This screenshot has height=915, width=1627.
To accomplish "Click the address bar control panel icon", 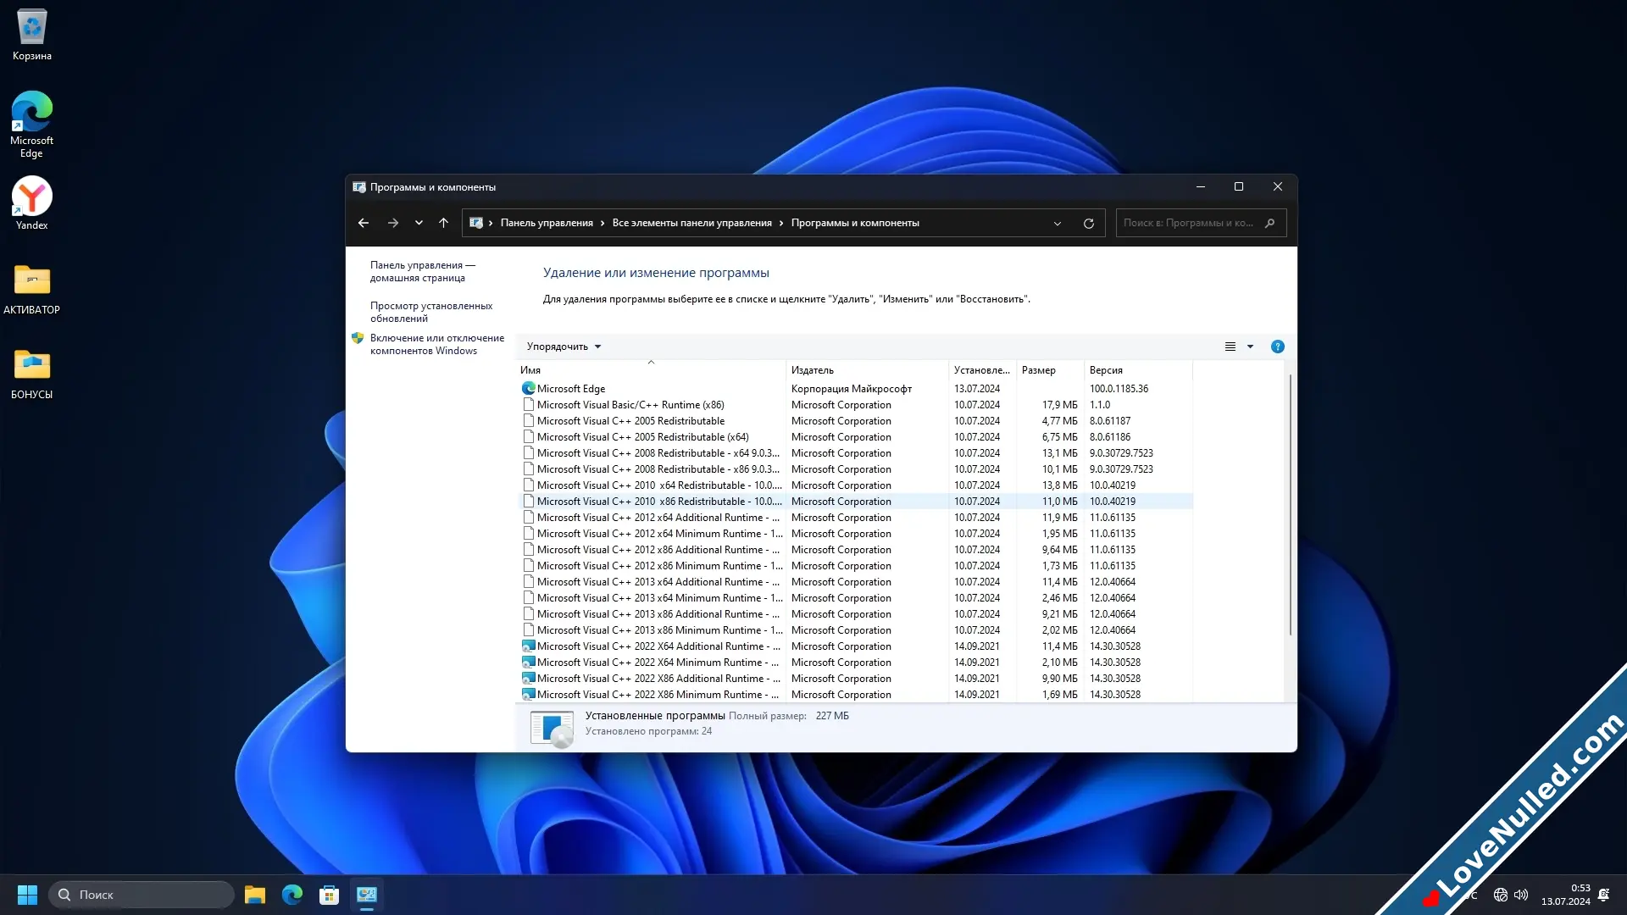I will point(476,223).
